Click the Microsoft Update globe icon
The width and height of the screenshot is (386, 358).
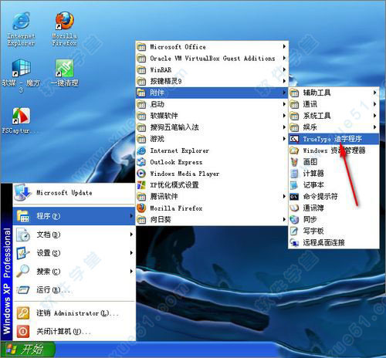(x=22, y=193)
